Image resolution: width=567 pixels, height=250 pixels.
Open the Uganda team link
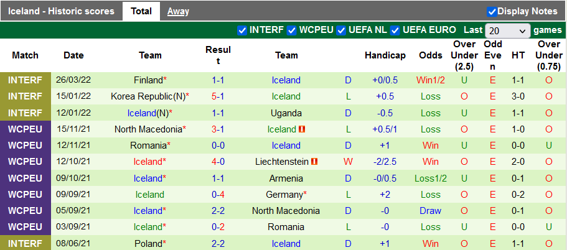click(x=286, y=113)
